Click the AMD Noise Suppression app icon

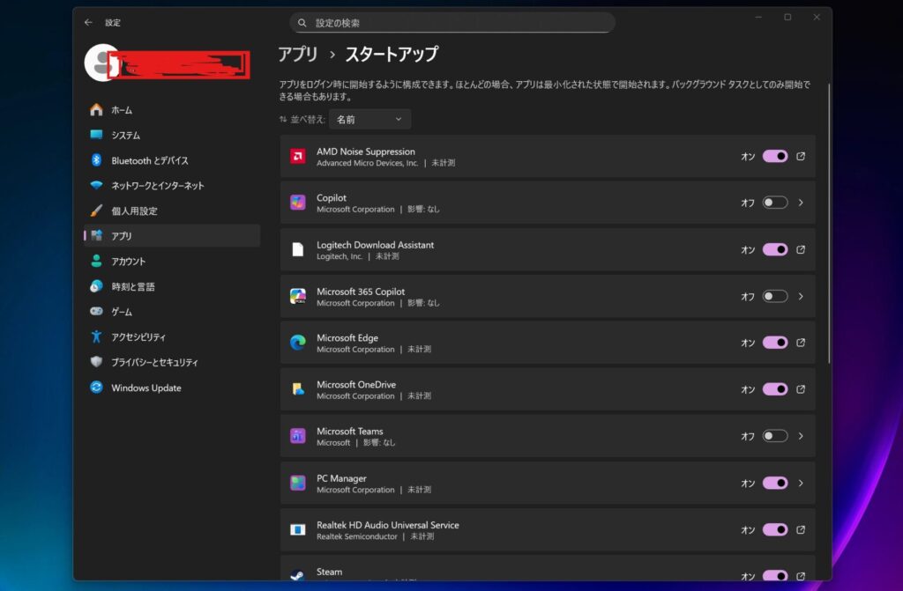click(x=297, y=157)
